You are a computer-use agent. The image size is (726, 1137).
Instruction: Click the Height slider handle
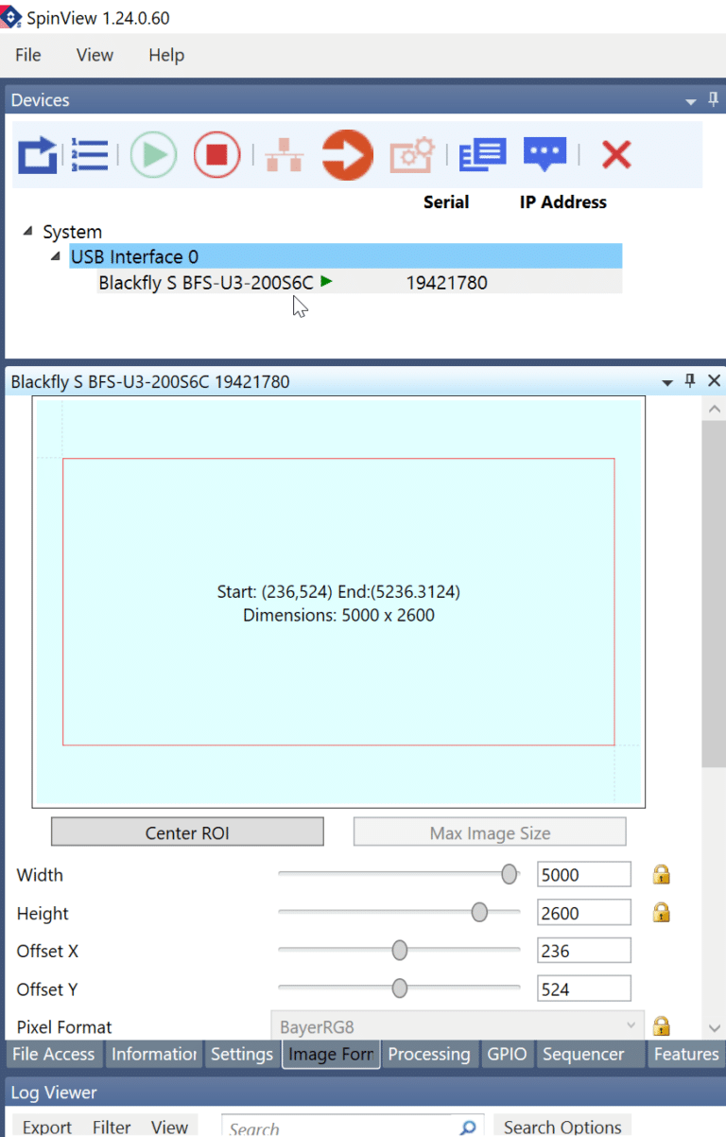click(479, 912)
